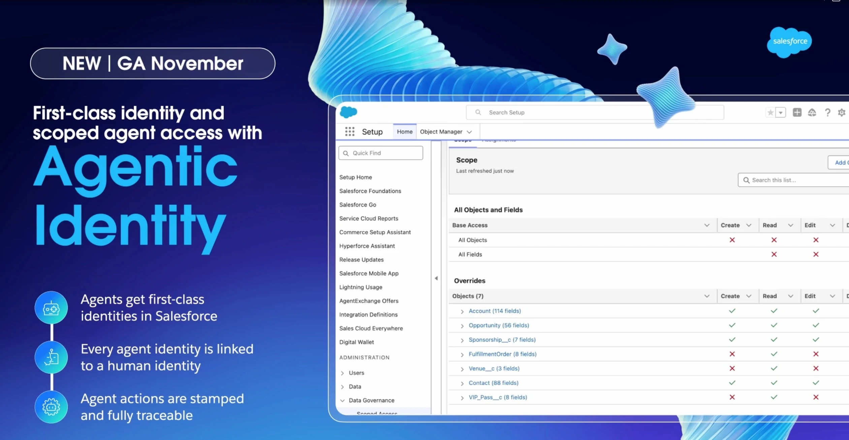Collapse the sidebar with the left arrow handle
849x440 pixels.
[436, 278]
